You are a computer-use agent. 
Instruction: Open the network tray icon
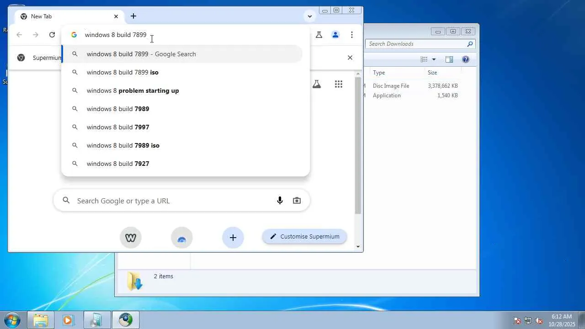(x=528, y=320)
